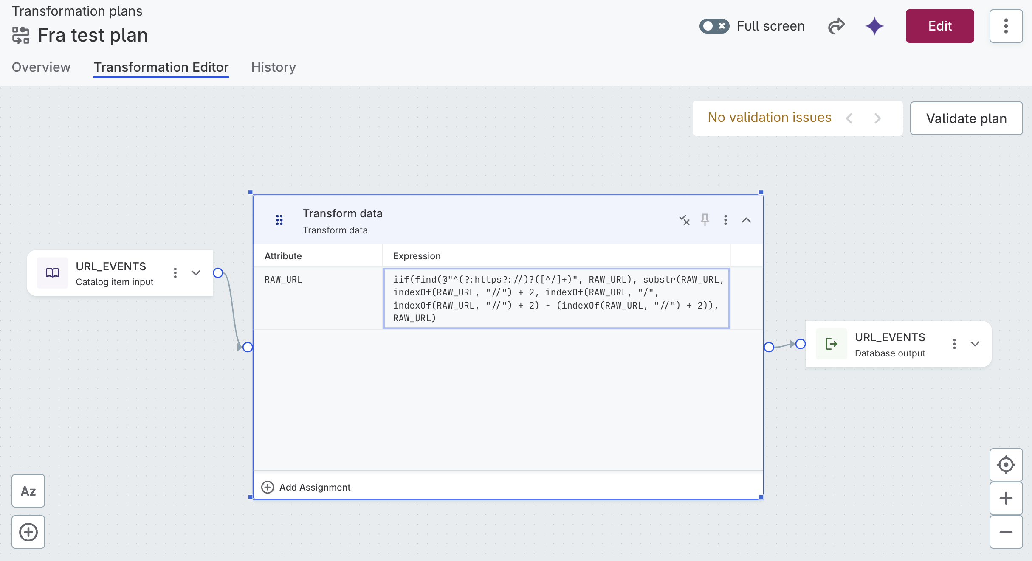The image size is (1032, 561).
Task: Zoom in with the plus icon
Action: 1006,498
